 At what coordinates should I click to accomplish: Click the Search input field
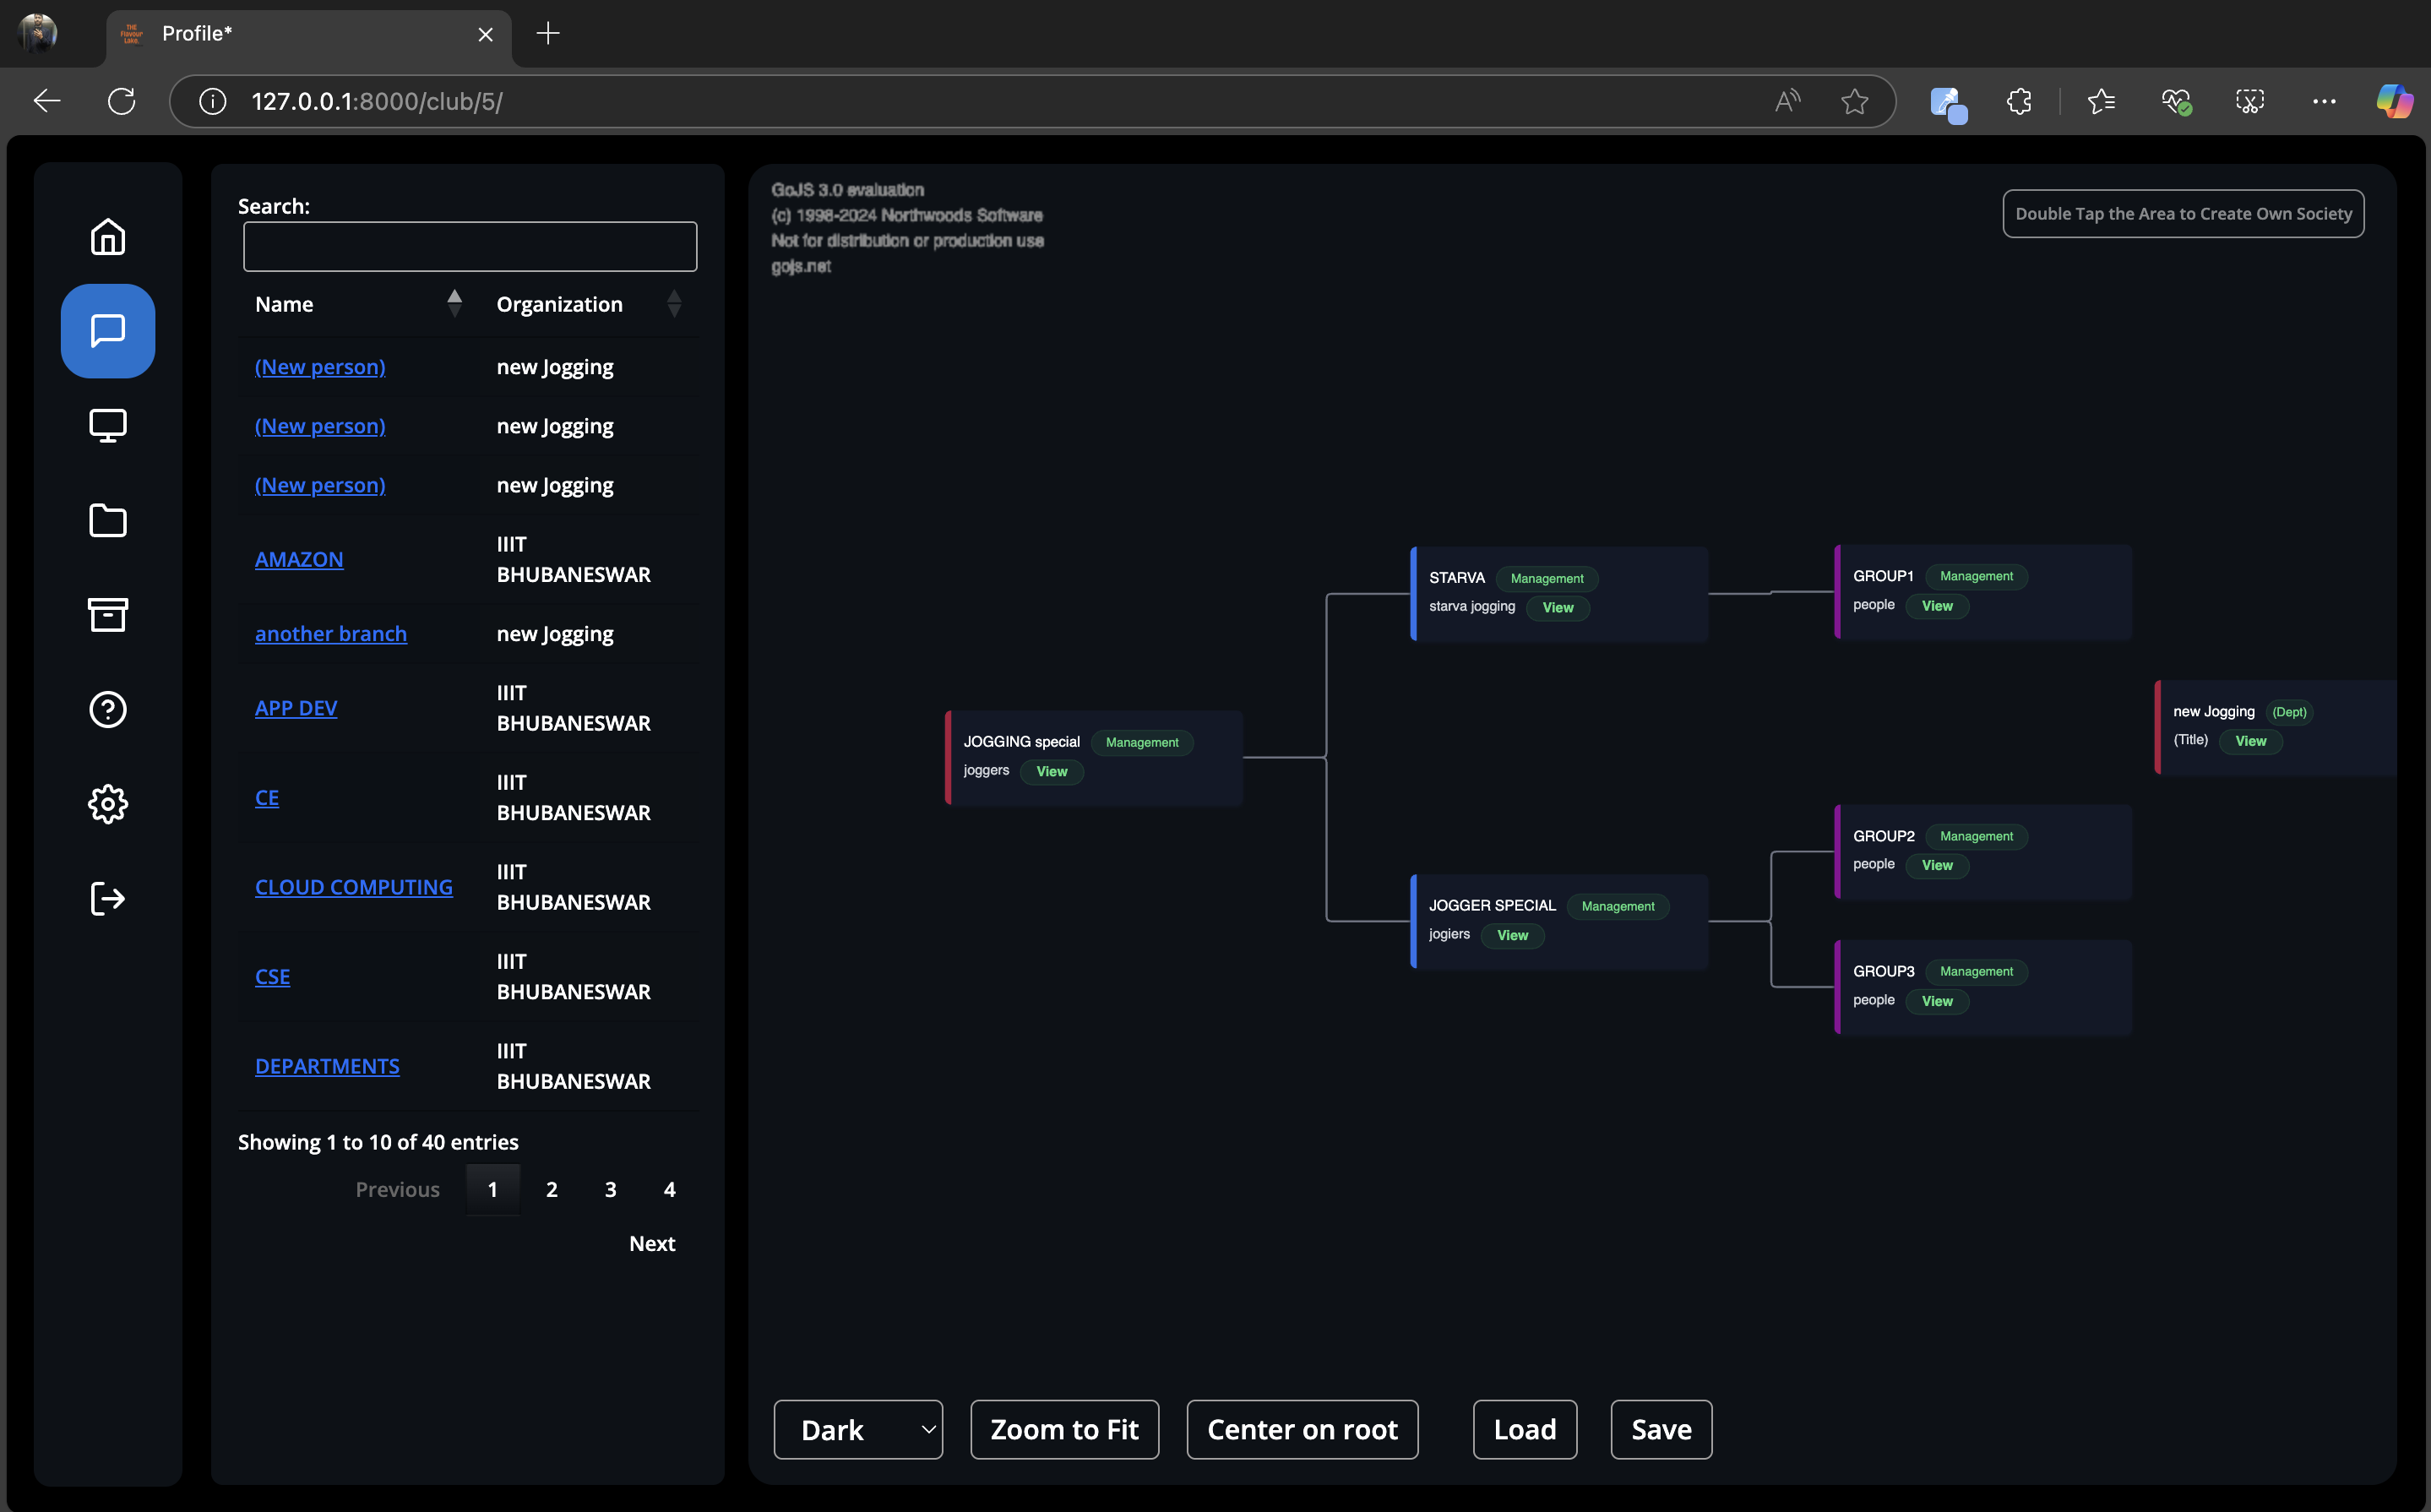(470, 247)
